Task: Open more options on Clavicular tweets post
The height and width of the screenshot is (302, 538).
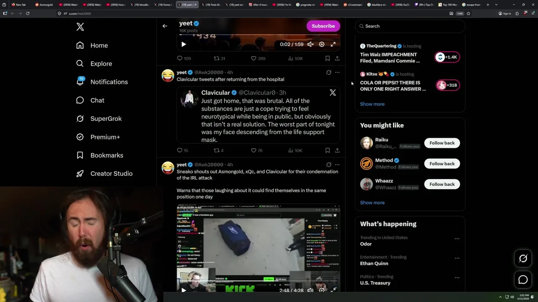Action: coord(337,73)
